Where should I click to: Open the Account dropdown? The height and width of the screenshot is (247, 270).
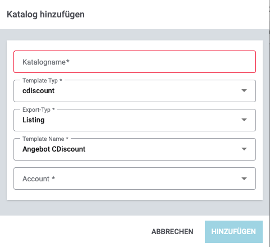click(x=135, y=179)
